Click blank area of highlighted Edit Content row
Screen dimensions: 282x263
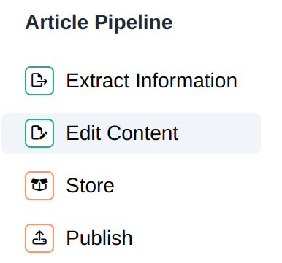(x=219, y=133)
